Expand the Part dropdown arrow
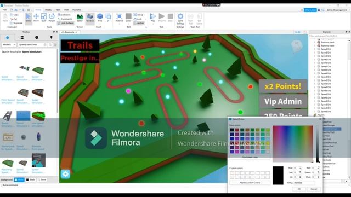 point(100,24)
